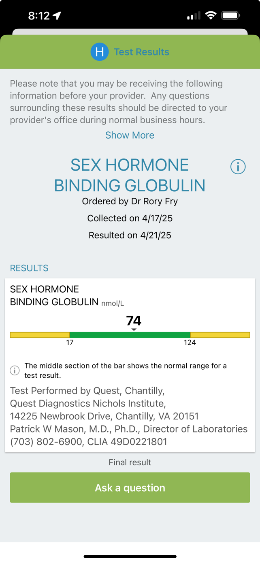Tap the Test Results header title

pos(141,52)
